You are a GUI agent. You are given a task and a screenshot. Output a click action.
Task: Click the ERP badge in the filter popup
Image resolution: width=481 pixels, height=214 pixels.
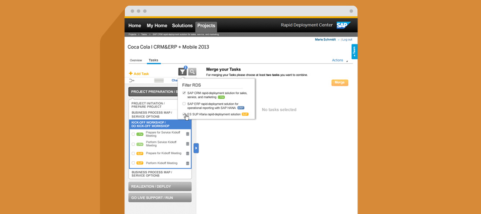point(241,108)
